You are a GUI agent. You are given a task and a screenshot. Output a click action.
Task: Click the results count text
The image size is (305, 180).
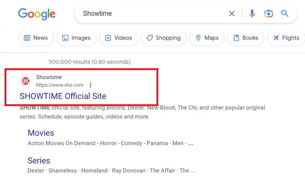[89, 62]
